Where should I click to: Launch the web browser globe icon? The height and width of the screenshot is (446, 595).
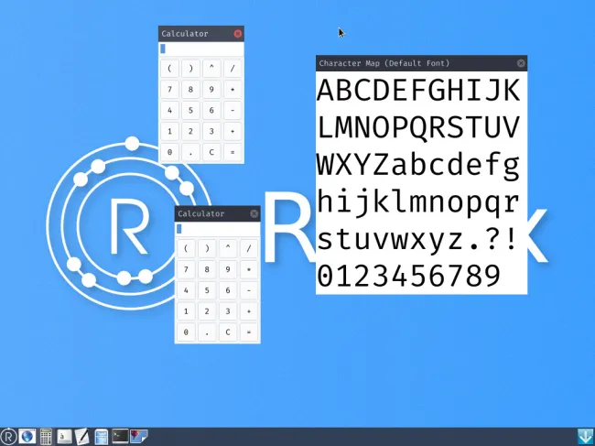point(27,437)
